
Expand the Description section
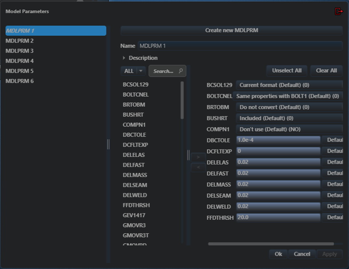tap(124, 58)
